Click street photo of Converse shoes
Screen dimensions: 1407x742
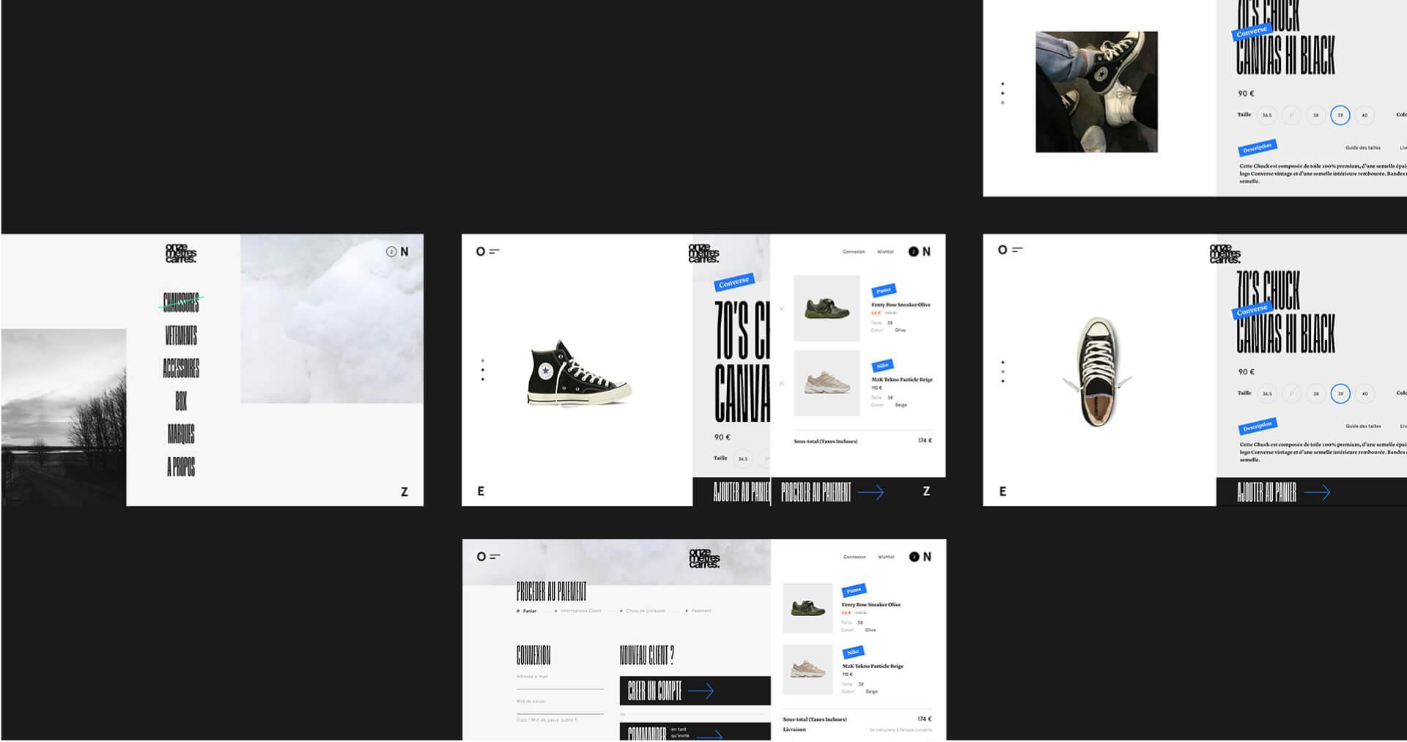point(1096,92)
